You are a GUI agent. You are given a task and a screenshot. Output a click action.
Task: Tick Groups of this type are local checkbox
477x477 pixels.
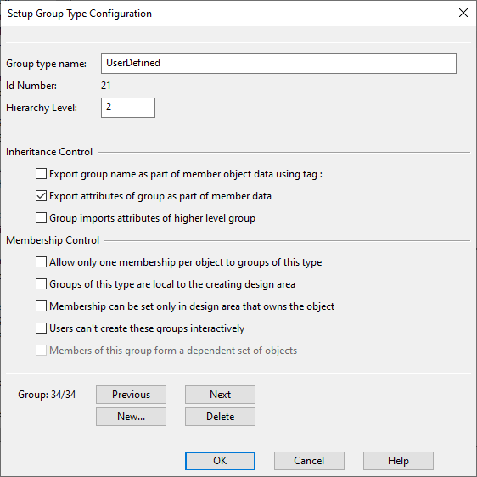click(41, 284)
